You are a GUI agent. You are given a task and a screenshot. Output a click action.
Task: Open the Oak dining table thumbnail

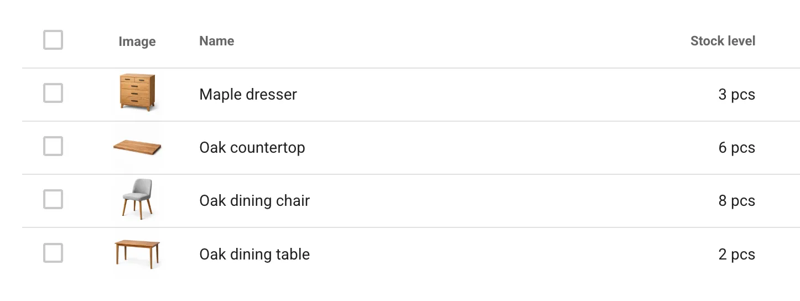click(x=137, y=253)
